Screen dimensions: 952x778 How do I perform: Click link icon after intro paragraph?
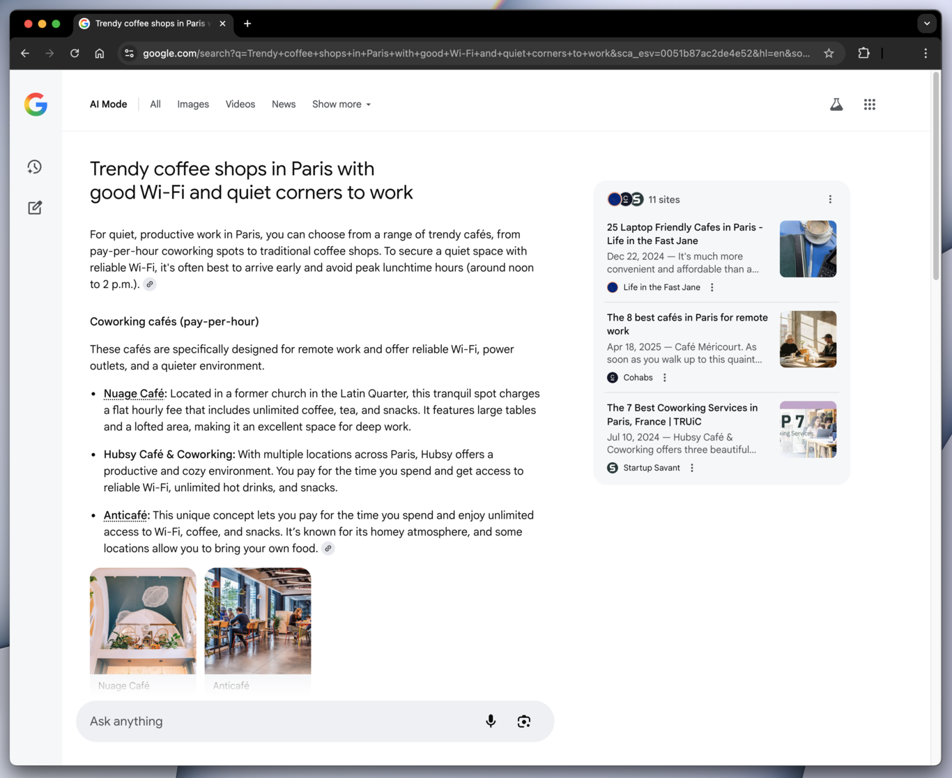150,284
